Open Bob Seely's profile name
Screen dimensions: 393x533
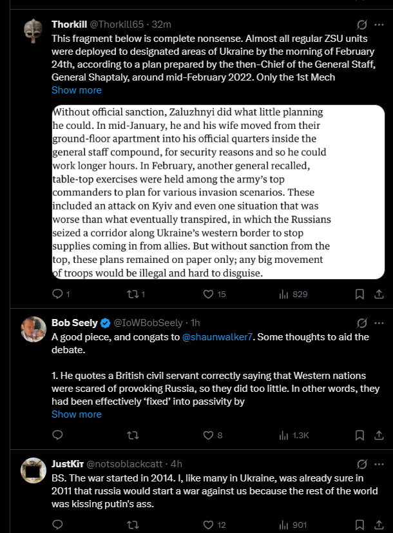coord(74,322)
